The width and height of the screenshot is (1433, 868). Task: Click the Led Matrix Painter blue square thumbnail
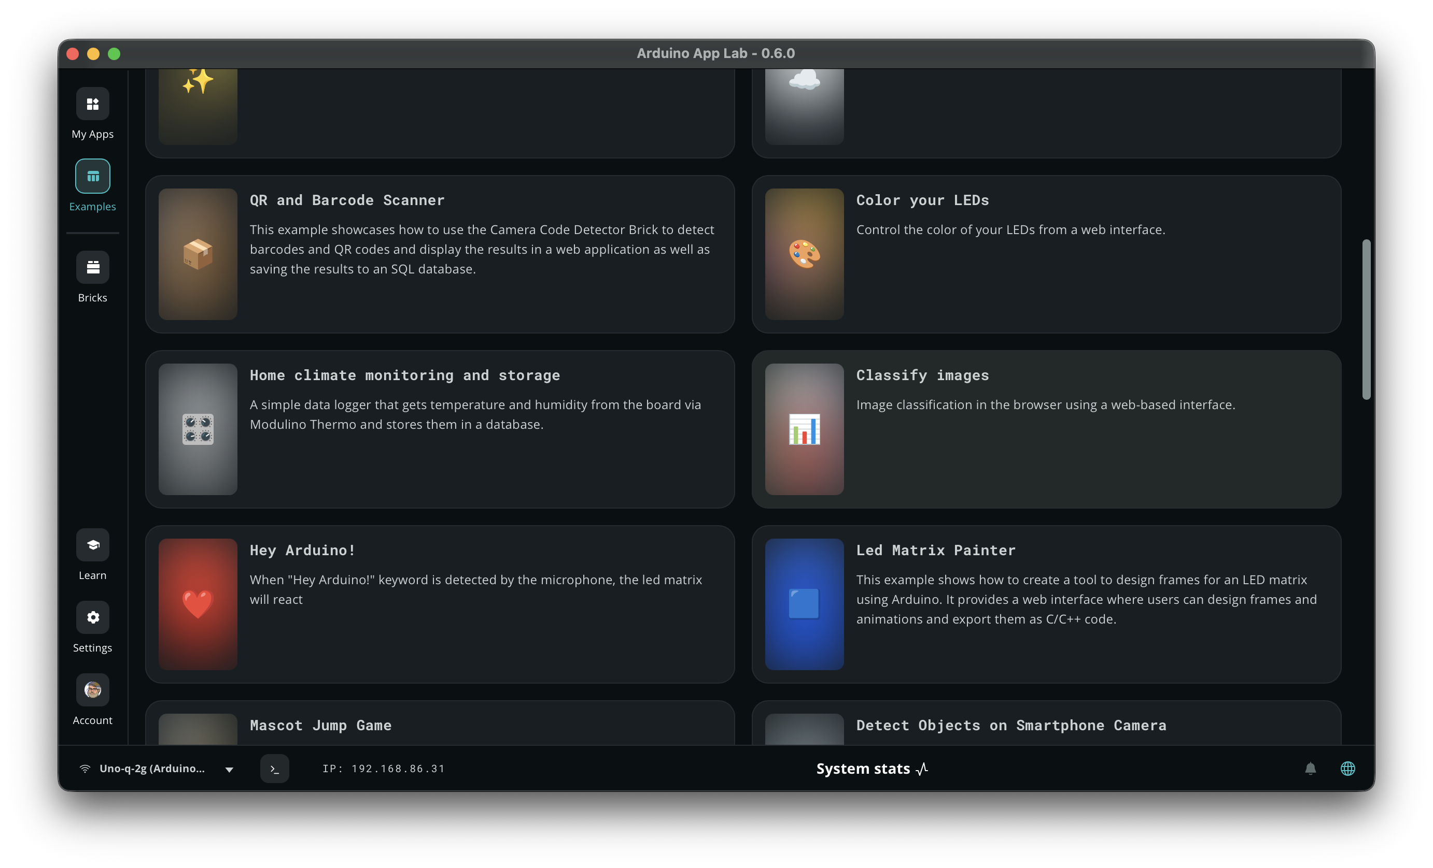804,604
